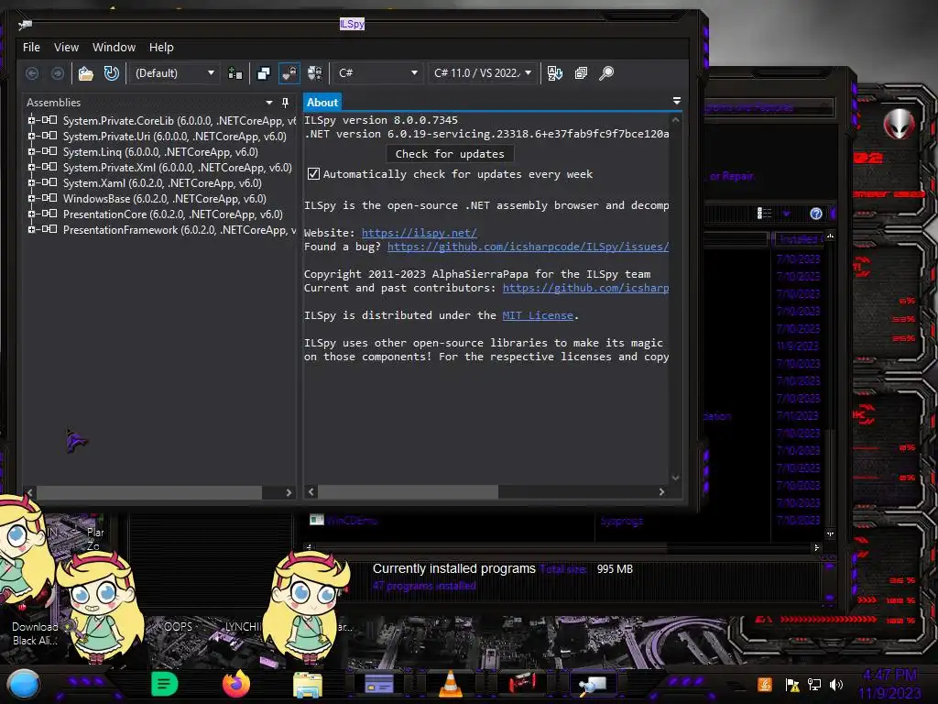Open the Help menu
Viewport: 938px width, 704px height.
pyautogui.click(x=161, y=48)
